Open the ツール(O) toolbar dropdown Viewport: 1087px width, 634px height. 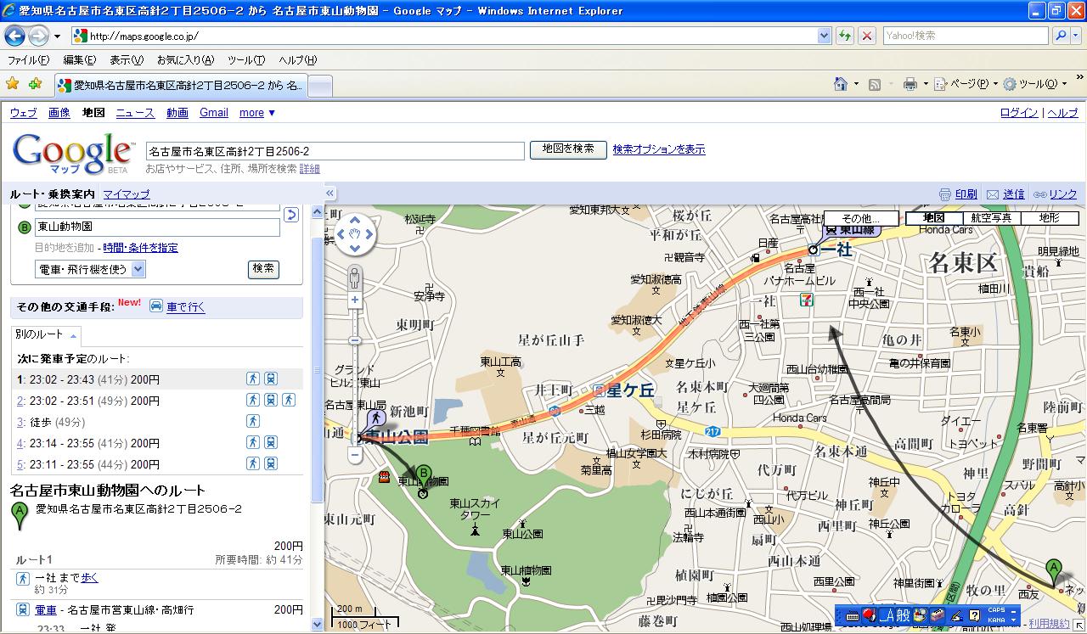pyautogui.click(x=1035, y=84)
